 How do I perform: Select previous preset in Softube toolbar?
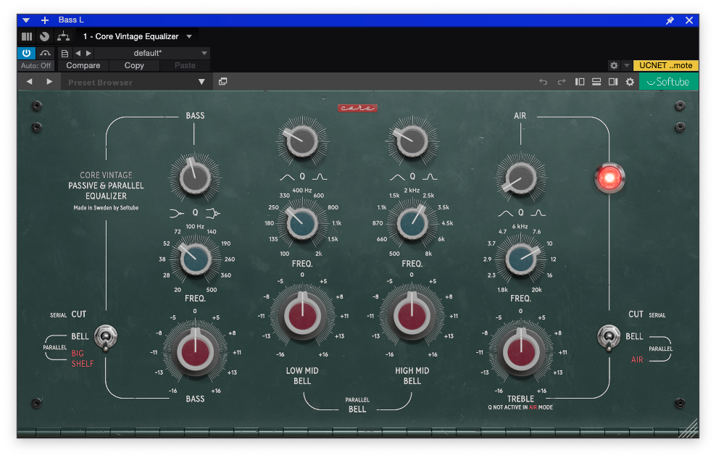(x=29, y=82)
